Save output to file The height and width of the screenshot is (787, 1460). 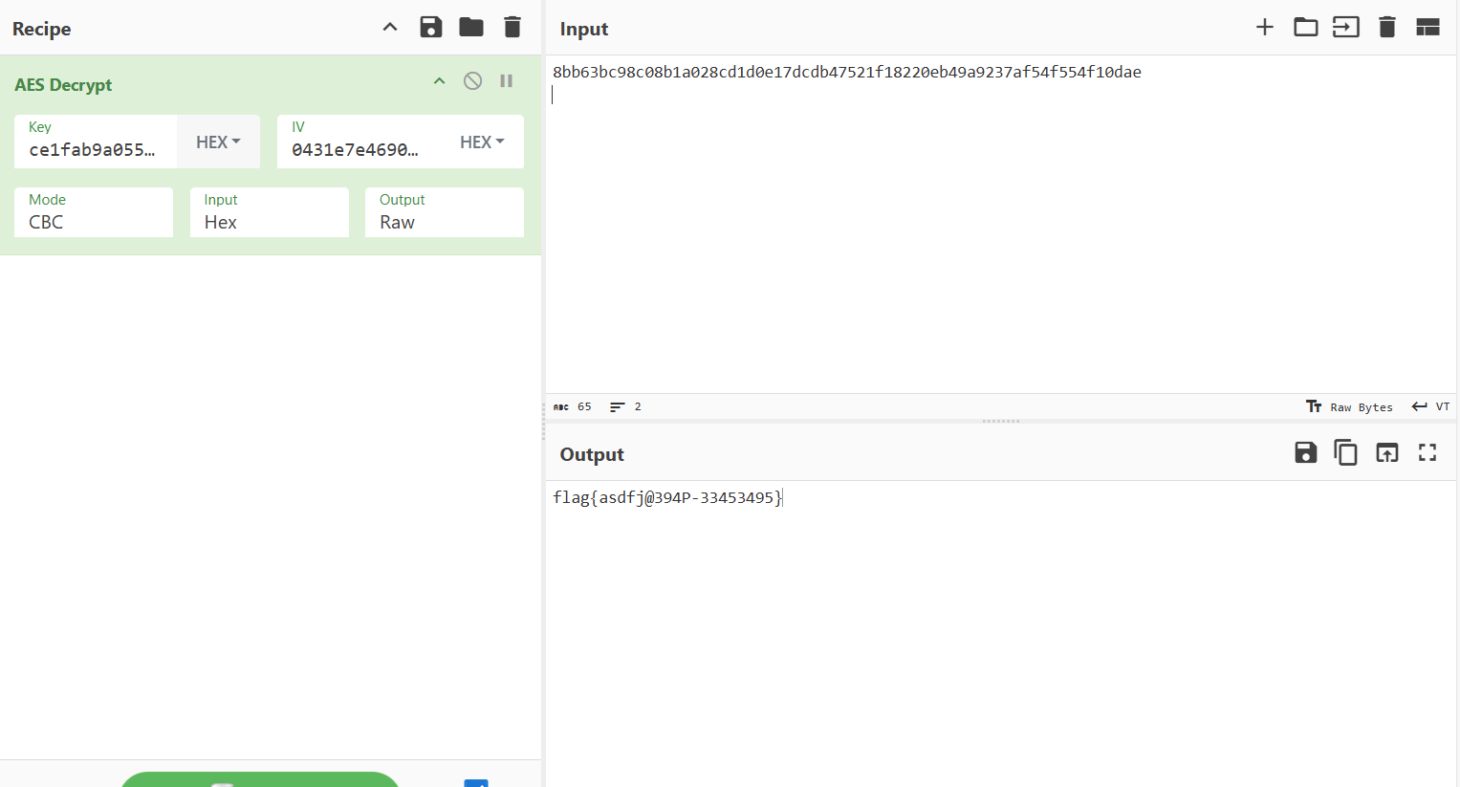click(1306, 452)
